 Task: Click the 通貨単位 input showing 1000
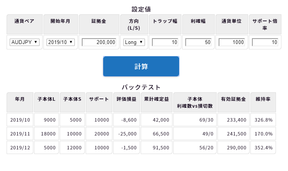coord(232,42)
